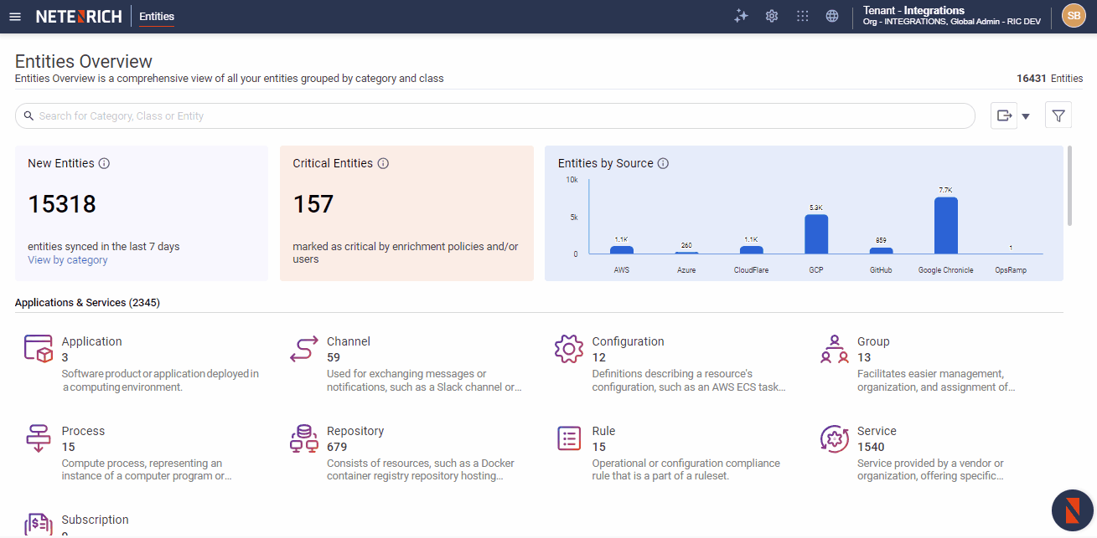Open the hamburger navigation menu
Viewport: 1097px width, 538px height.
(15, 16)
